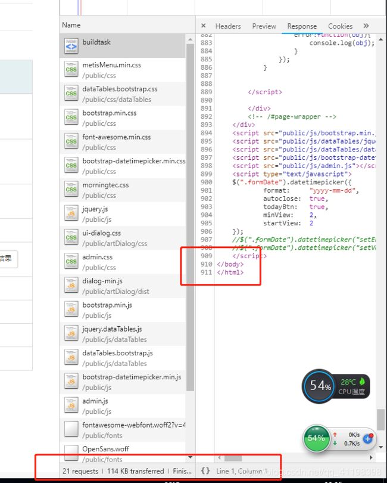Click line number 911 in response
Screen dimensions: 387x483
click(207, 273)
